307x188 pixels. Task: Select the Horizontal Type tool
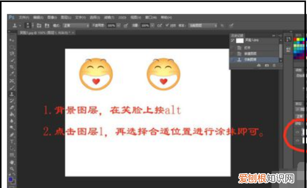(12, 141)
